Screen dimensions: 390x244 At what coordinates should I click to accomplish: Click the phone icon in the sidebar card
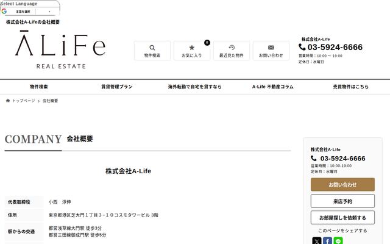(x=314, y=158)
